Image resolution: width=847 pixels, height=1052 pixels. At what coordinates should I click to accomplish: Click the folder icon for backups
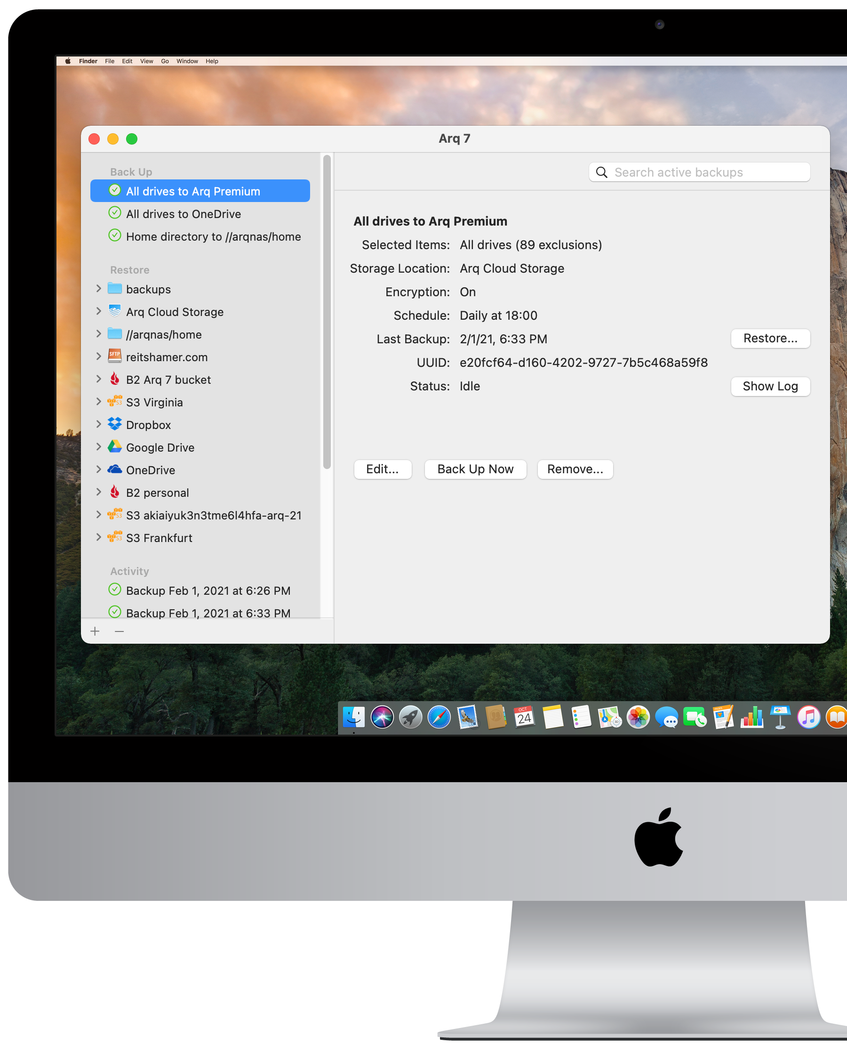[x=115, y=288]
